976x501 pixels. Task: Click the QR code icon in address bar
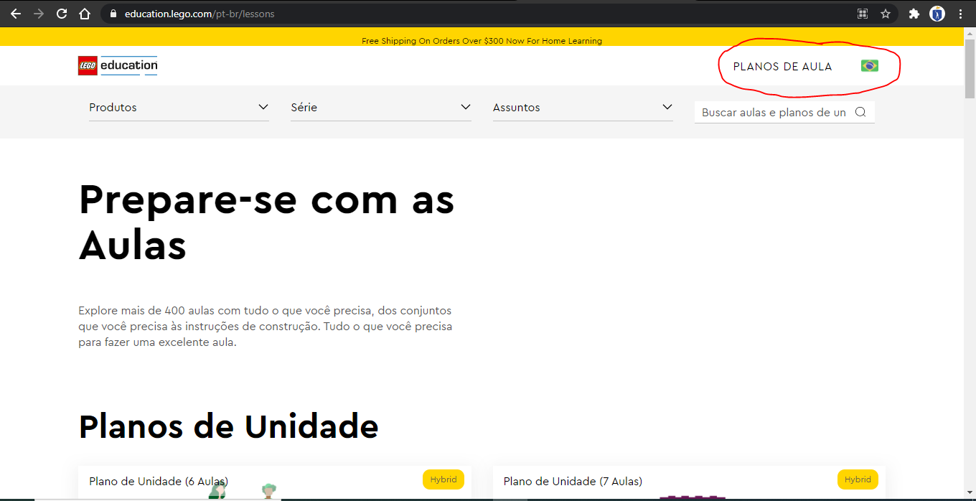(863, 14)
